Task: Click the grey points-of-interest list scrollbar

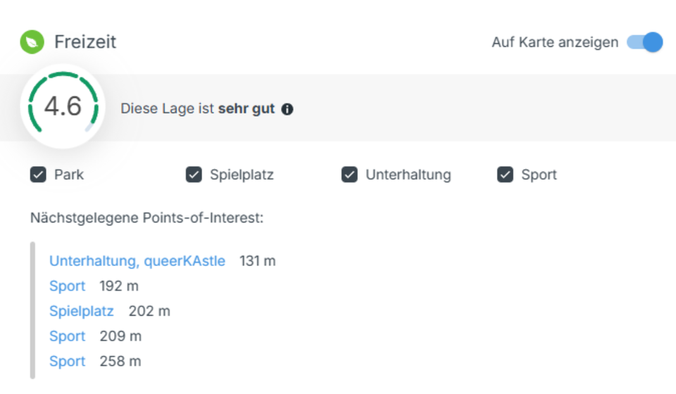Action: (x=32, y=310)
